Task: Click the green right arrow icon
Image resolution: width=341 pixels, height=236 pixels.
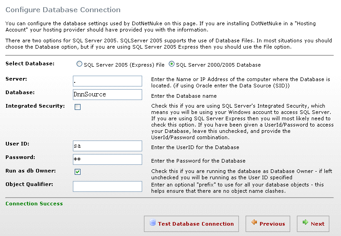Action: (305, 222)
